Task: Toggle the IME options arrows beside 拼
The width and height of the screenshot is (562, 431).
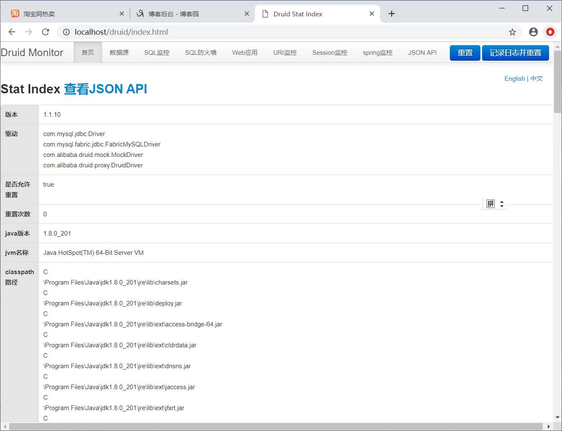Action: [502, 204]
